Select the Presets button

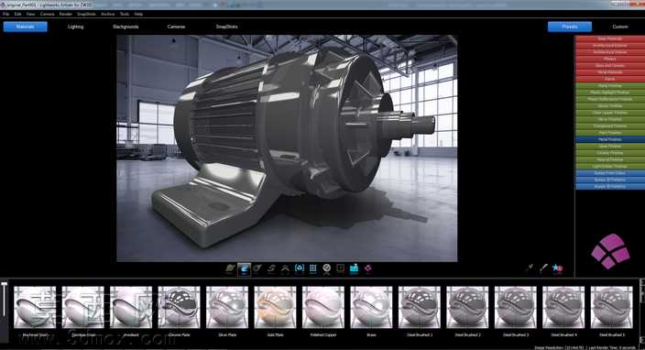[x=570, y=27]
